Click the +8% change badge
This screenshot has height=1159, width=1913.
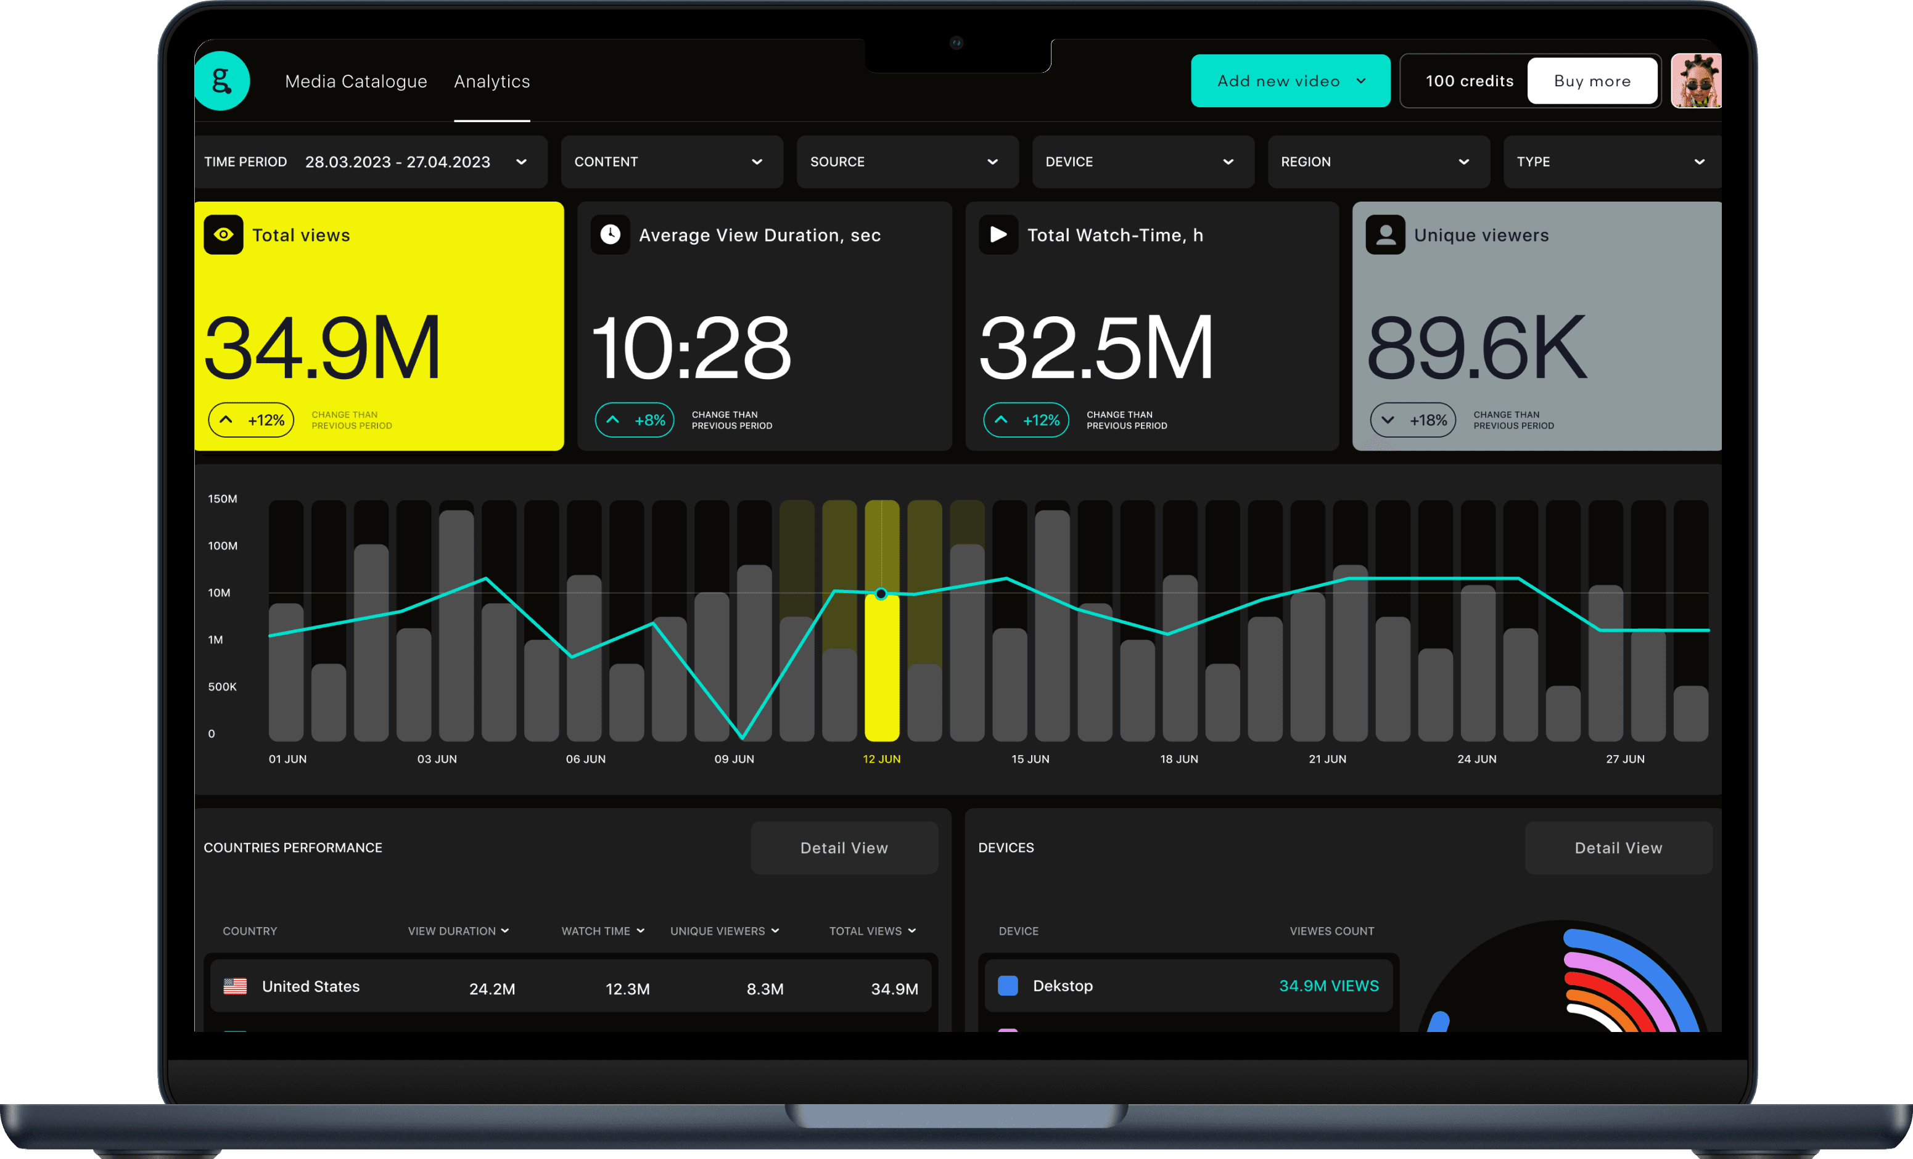(635, 420)
